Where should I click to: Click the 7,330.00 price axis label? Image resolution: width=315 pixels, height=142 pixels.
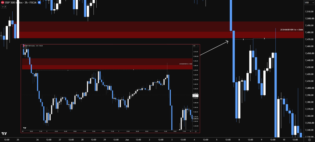pyautogui.click(x=309, y=137)
